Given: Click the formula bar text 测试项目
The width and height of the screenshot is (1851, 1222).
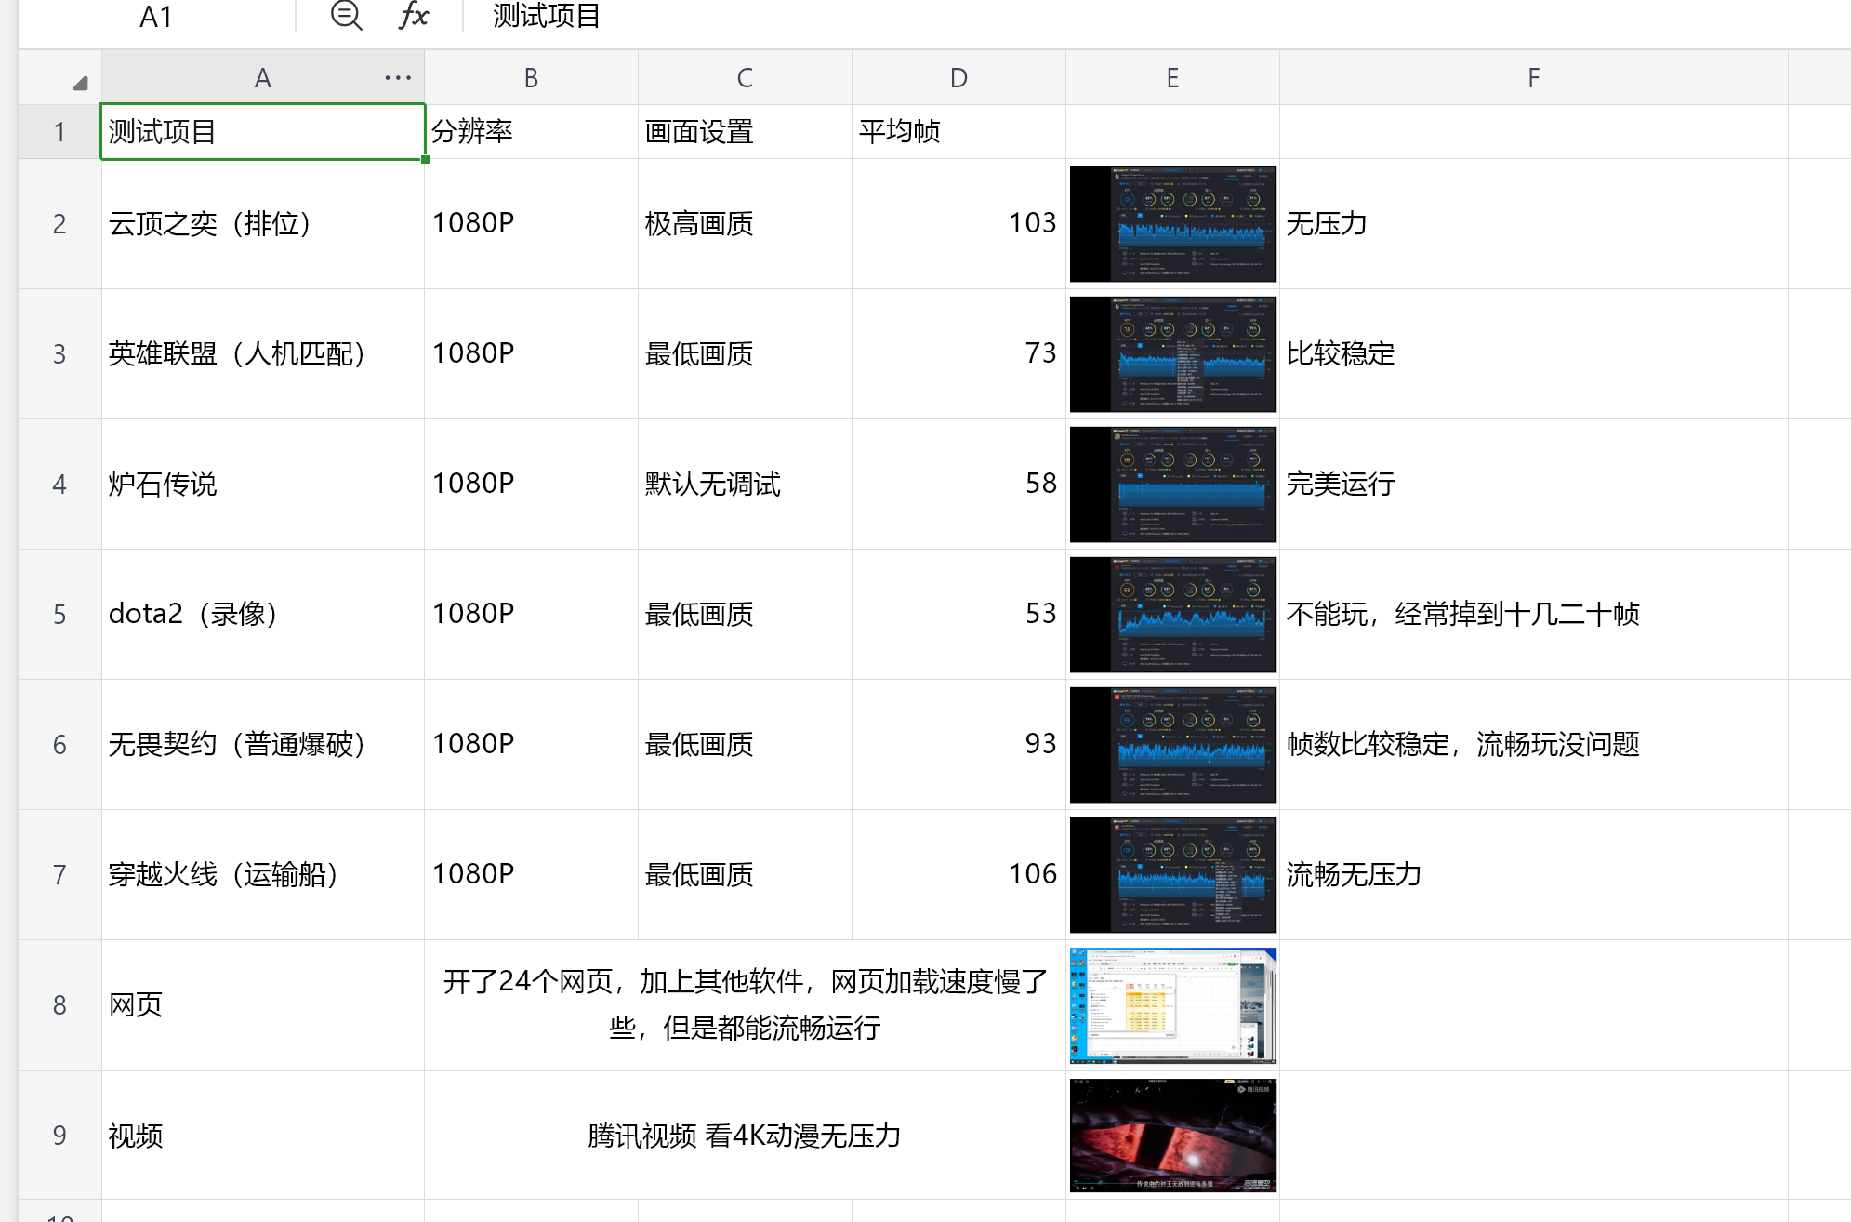Looking at the screenshot, I should pos(547,16).
